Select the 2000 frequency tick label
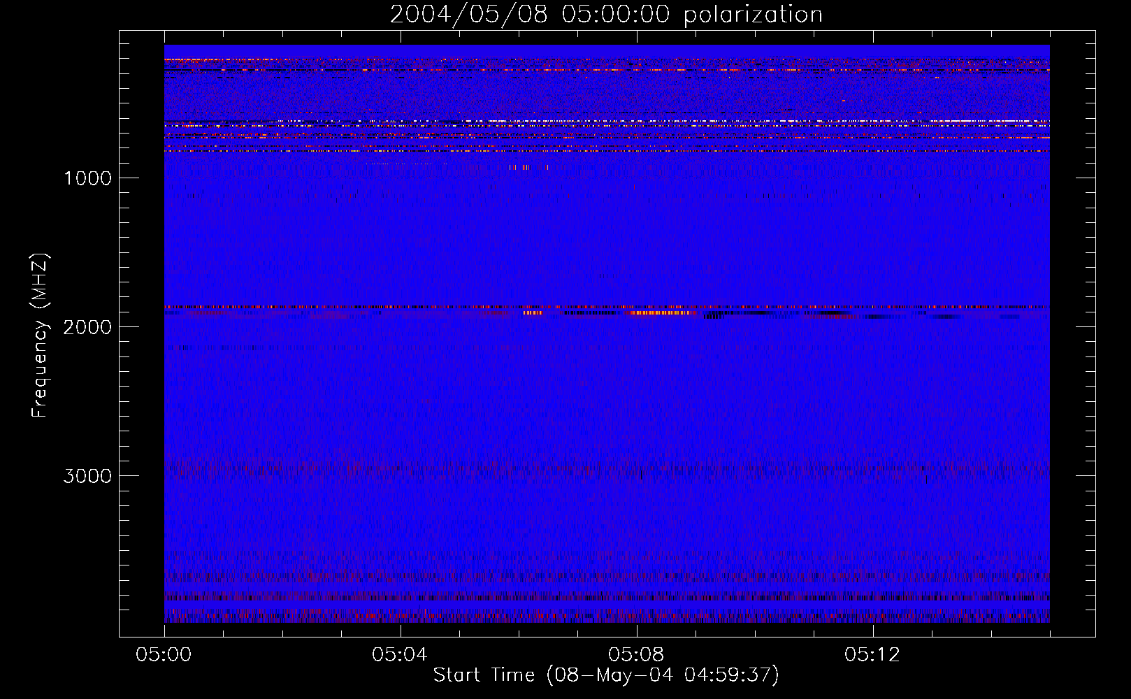Screen dimensions: 1131x699 87,327
